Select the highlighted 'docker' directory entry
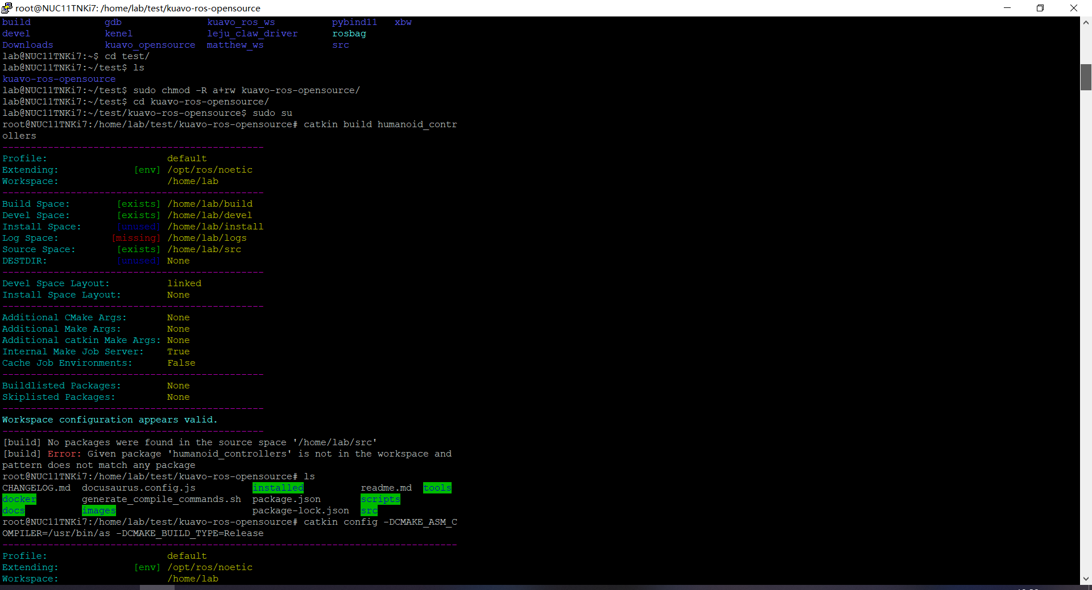Image resolution: width=1092 pixels, height=590 pixels. pyautogui.click(x=19, y=499)
